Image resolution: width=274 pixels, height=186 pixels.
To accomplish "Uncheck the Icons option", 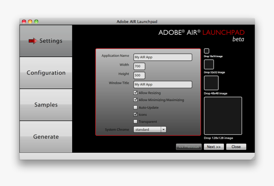I will (135, 114).
